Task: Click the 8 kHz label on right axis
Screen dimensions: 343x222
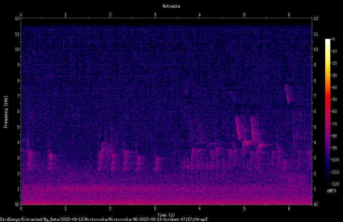Action: pos(315,81)
